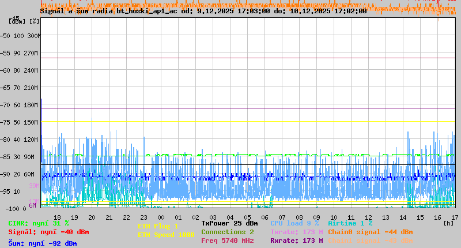Click the Txrate 173 M label

(296, 232)
